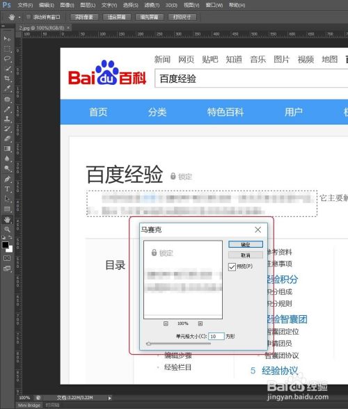Open the 窗口(W) menu
Image resolution: width=348 pixels, height=409 pixels.
tap(214, 5)
